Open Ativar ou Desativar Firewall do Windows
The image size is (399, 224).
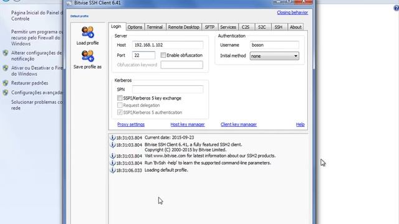click(37, 71)
